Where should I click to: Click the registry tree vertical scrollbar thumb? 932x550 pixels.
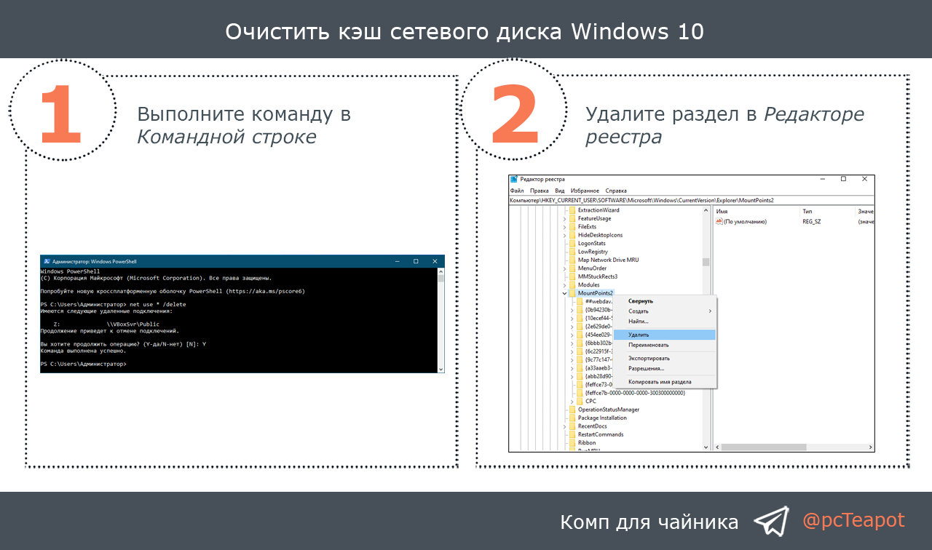[706, 262]
